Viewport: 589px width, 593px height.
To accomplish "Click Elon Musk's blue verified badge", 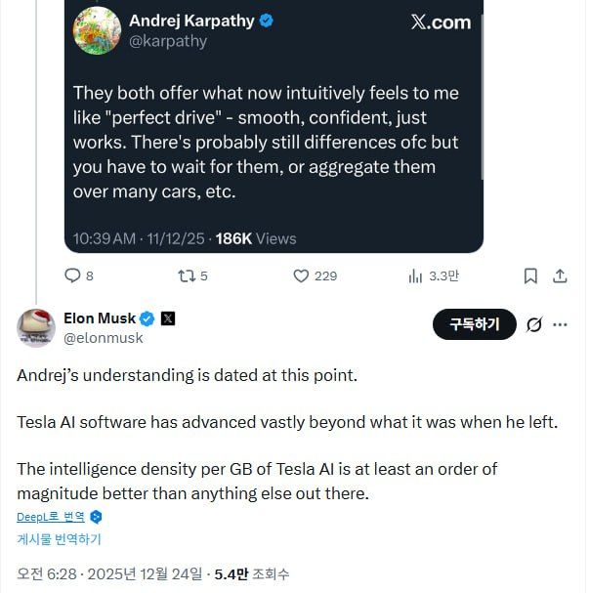I will [147, 318].
